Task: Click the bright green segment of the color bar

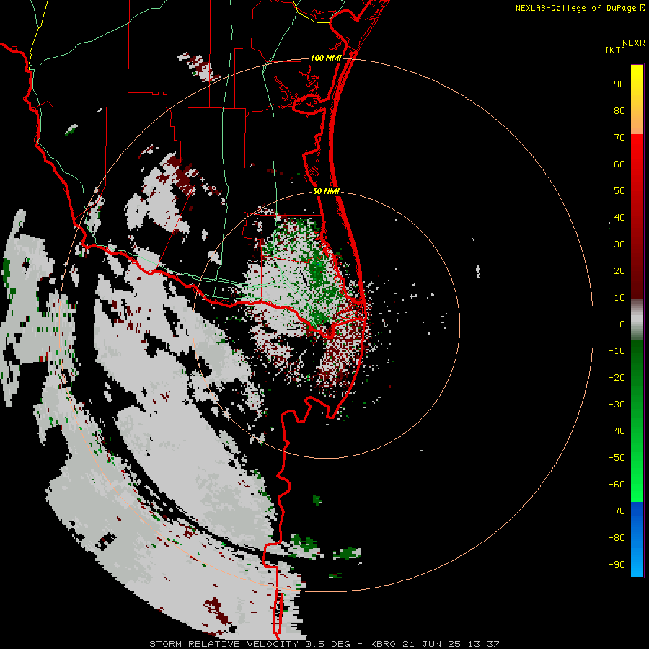Action: tap(637, 421)
